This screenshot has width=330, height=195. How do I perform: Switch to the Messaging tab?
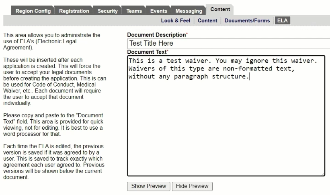click(x=189, y=12)
